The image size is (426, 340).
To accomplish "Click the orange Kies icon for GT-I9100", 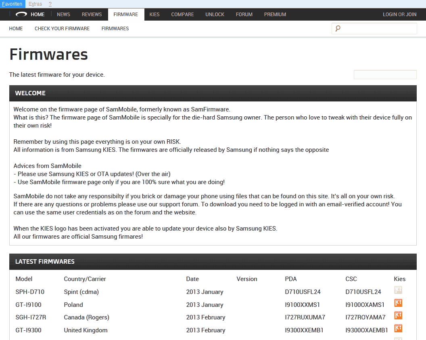I will point(398,303).
